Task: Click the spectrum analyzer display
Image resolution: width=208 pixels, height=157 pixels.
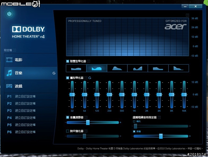Action: (127, 37)
